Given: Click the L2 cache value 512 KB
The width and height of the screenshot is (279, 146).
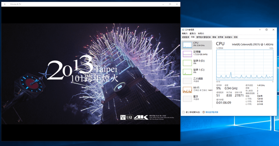Looking at the screenshot, I should click(260, 102).
